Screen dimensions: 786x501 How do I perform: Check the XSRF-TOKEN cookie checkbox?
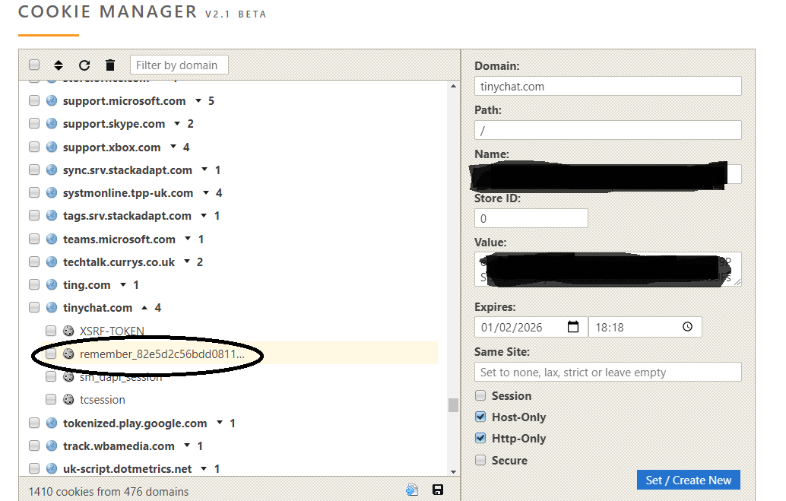[x=51, y=331]
